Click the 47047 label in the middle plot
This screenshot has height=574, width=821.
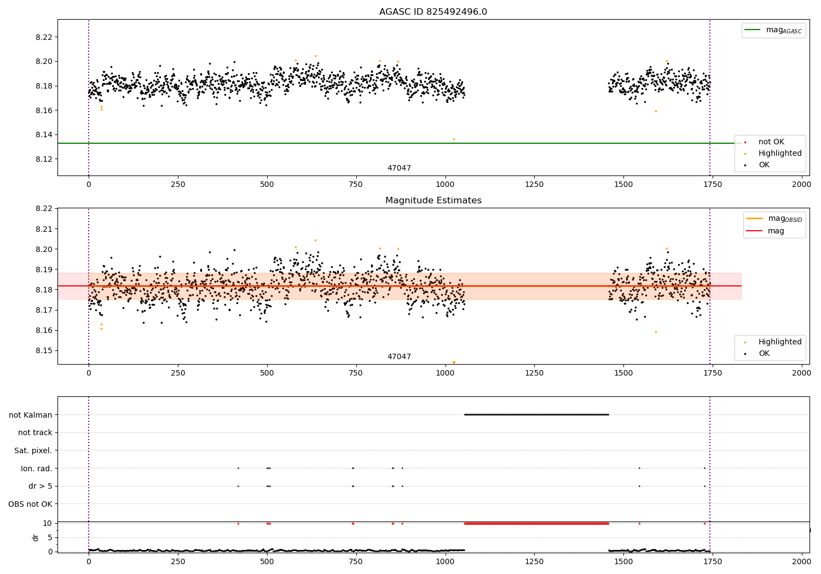[399, 357]
